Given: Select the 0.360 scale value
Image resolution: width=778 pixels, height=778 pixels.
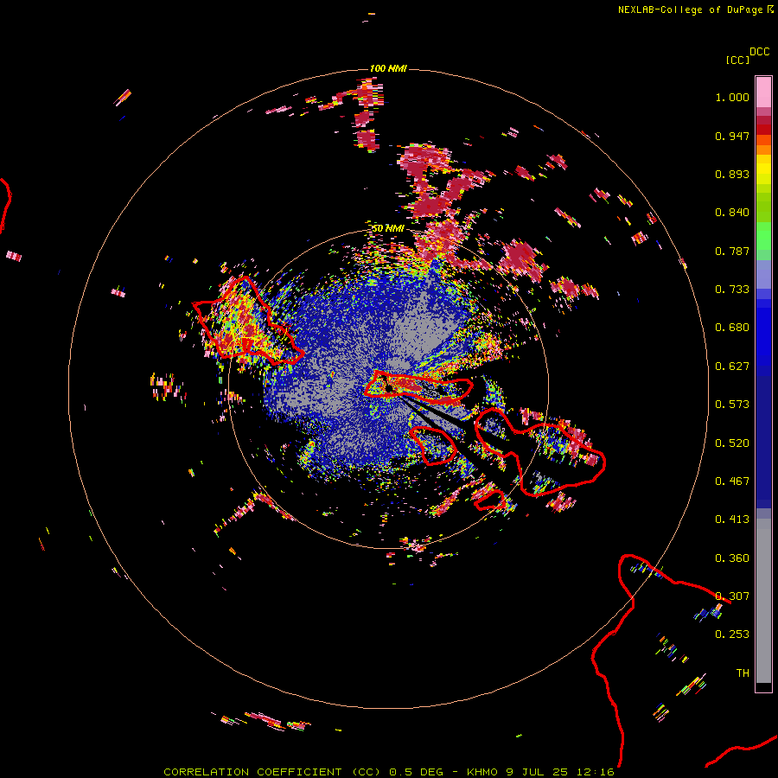Looking at the screenshot, I should [732, 558].
